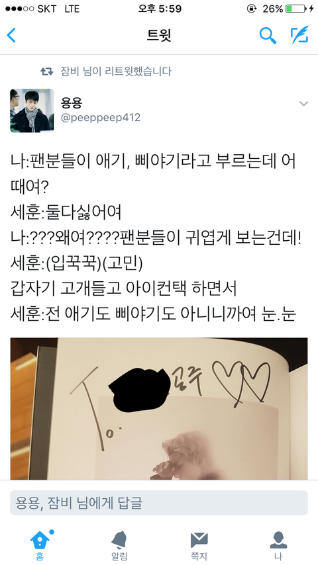
Task: Tap the person silhouette icon
Action: coord(278,540)
